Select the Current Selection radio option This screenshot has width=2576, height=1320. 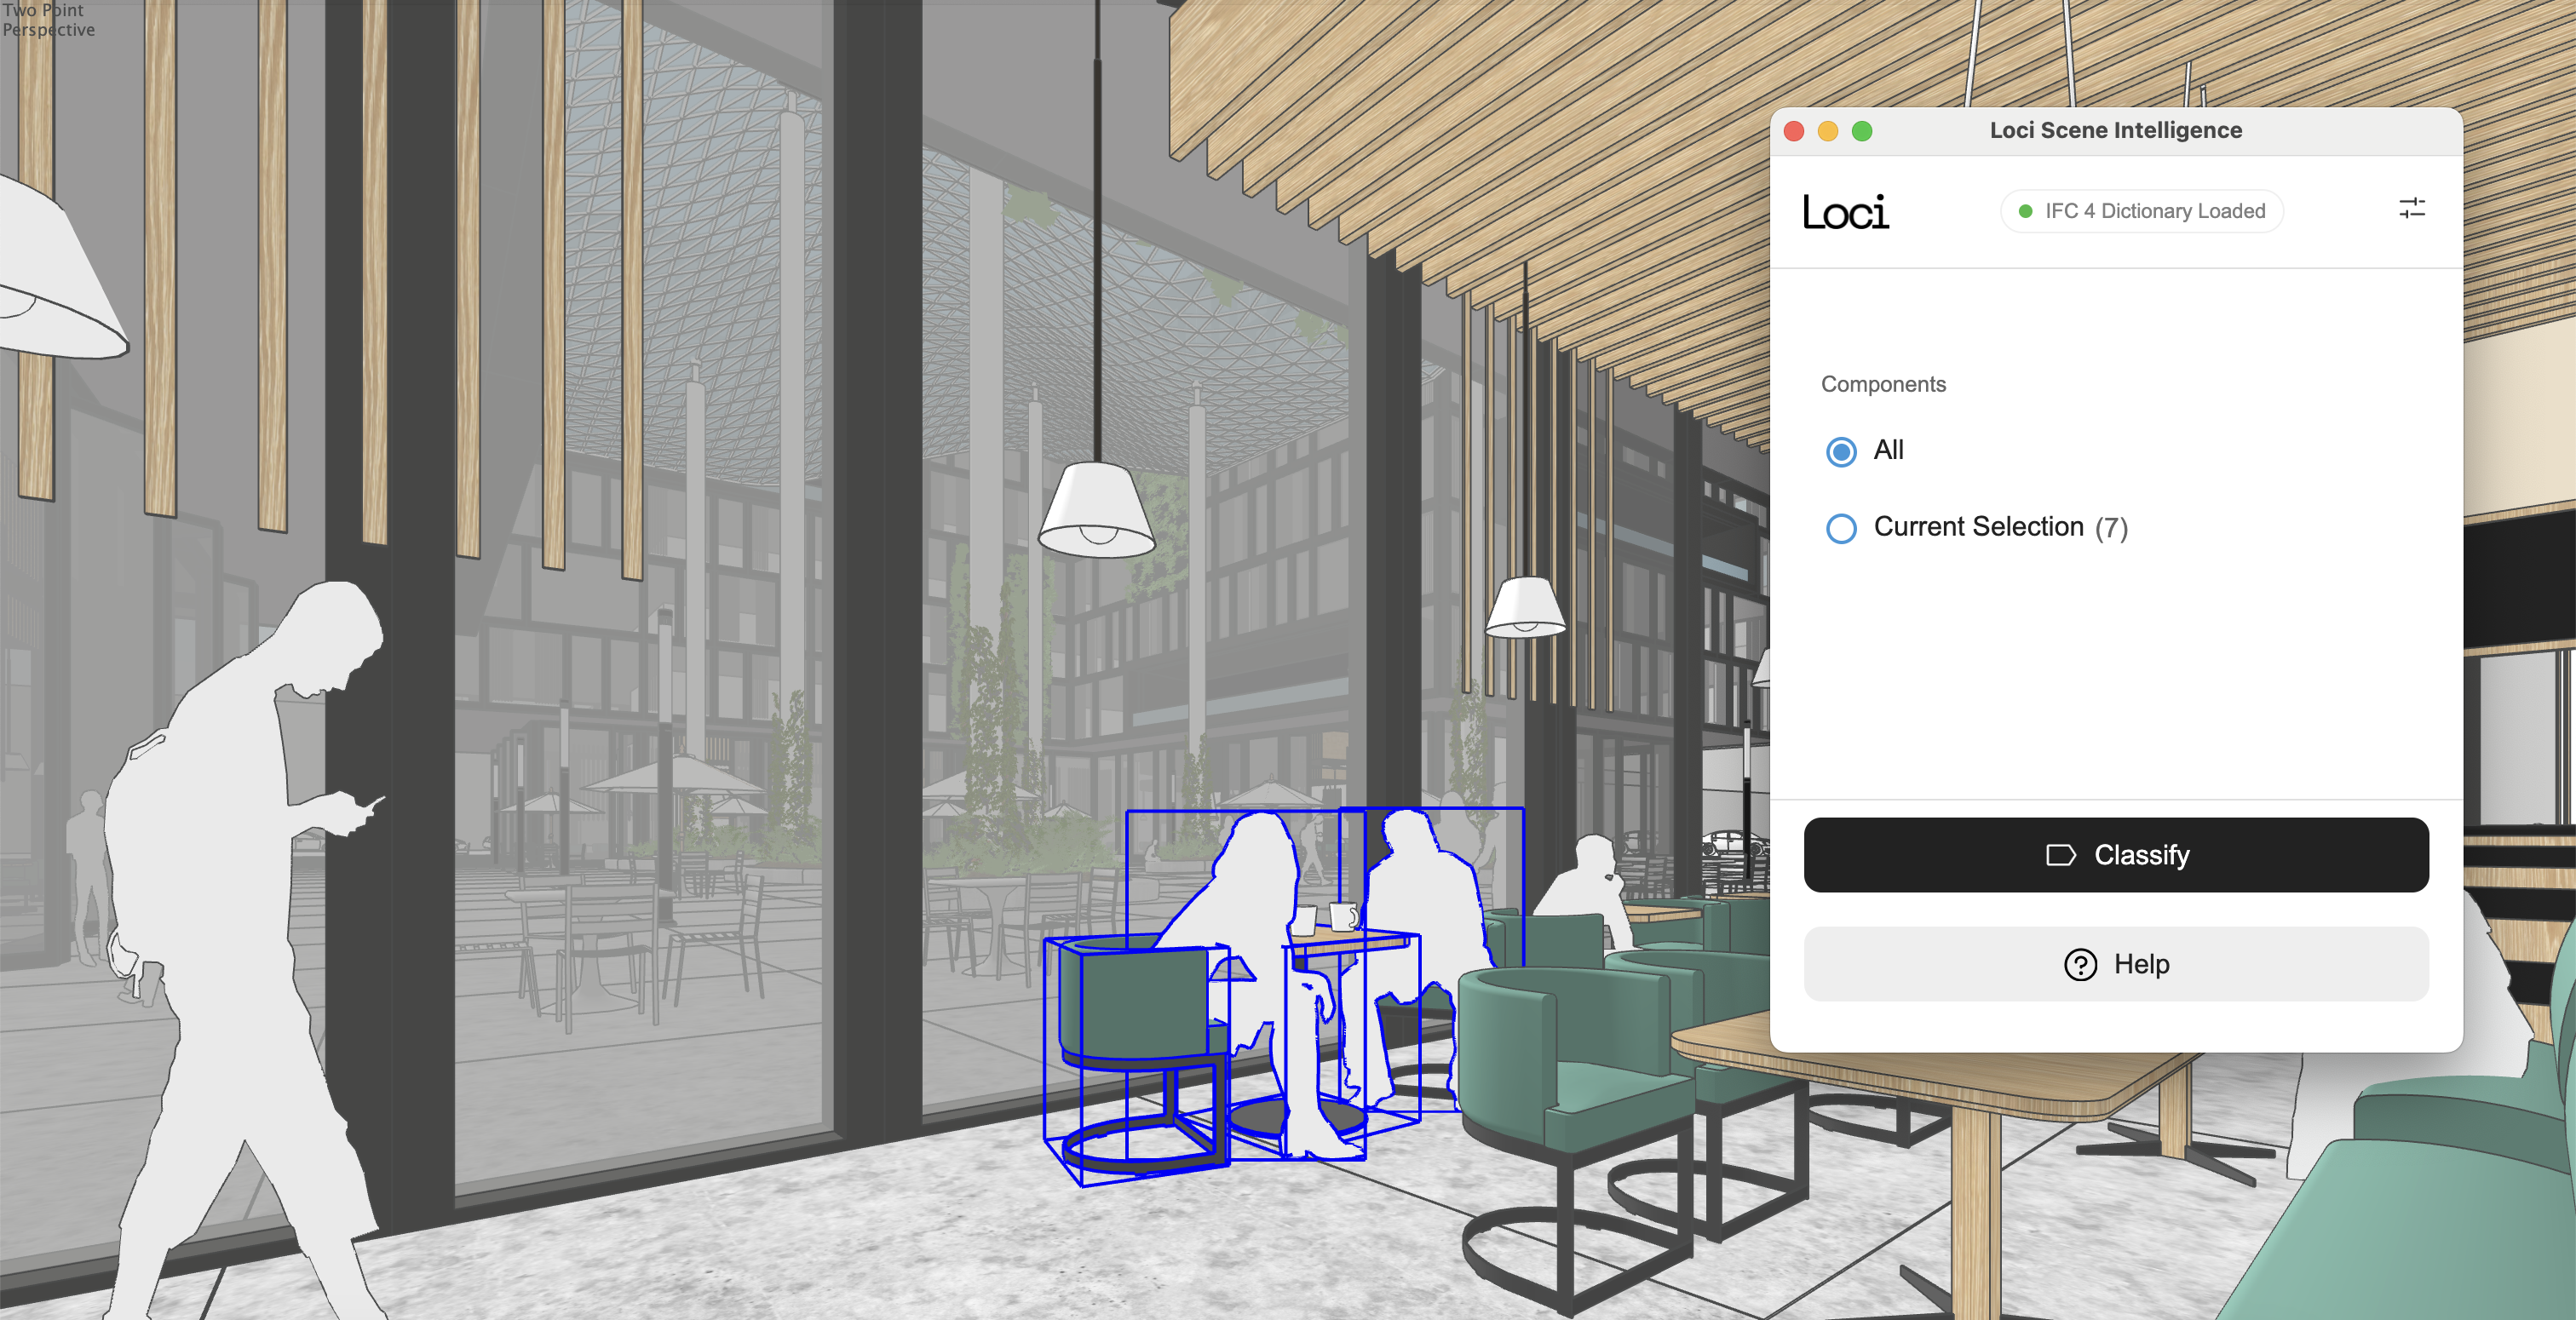(1841, 528)
